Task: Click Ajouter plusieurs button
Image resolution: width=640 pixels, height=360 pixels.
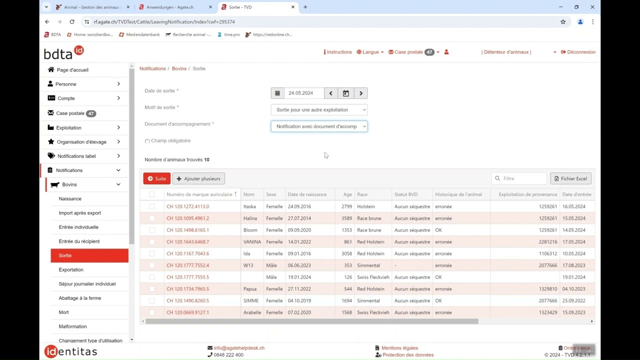Action: [198, 178]
